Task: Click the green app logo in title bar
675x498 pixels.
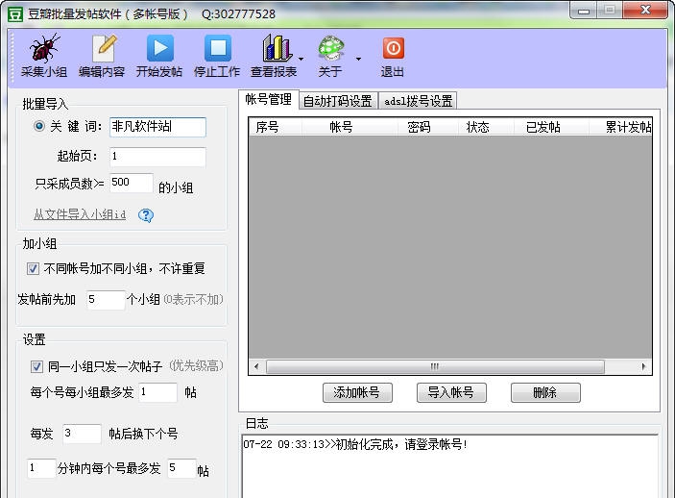Action: pos(15,14)
